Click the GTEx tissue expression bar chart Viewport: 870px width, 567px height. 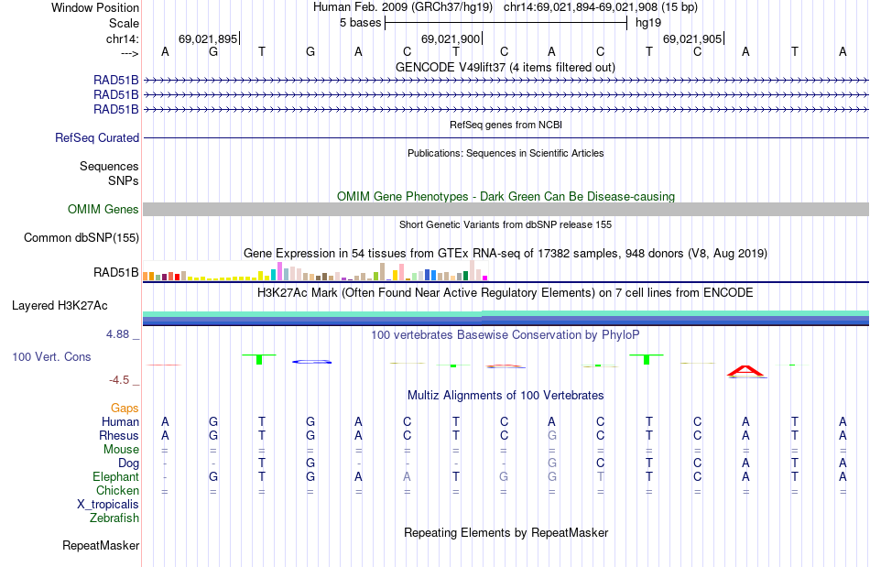tap(315, 271)
